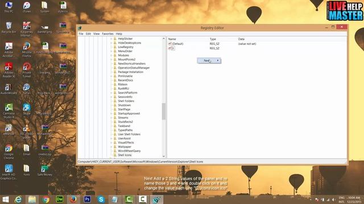
Task: Select the RunMRU registry key
Action: (123, 88)
